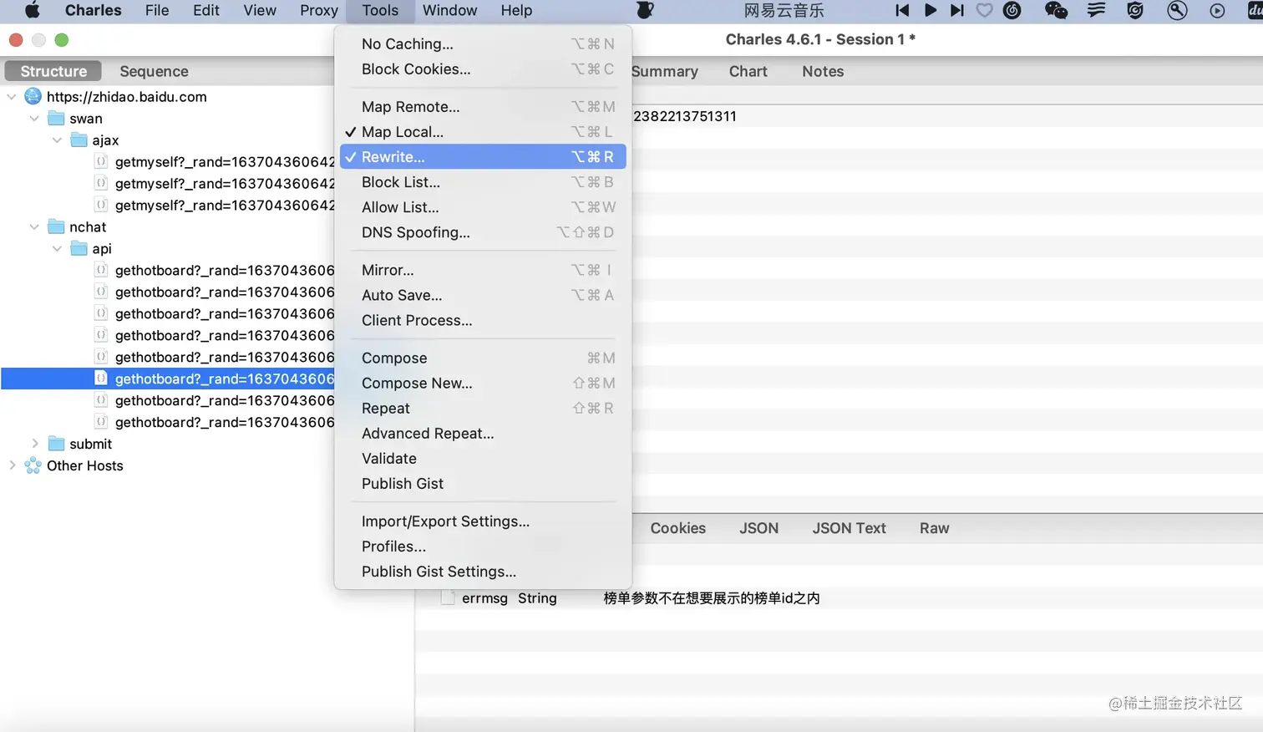Click the swan folder icon
Image resolution: width=1263 pixels, height=732 pixels.
click(x=56, y=118)
